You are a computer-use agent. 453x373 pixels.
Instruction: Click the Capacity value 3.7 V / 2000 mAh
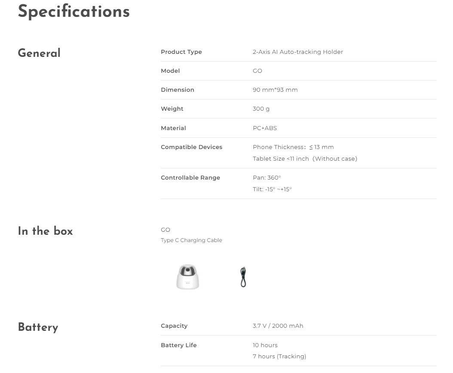pyautogui.click(x=278, y=326)
